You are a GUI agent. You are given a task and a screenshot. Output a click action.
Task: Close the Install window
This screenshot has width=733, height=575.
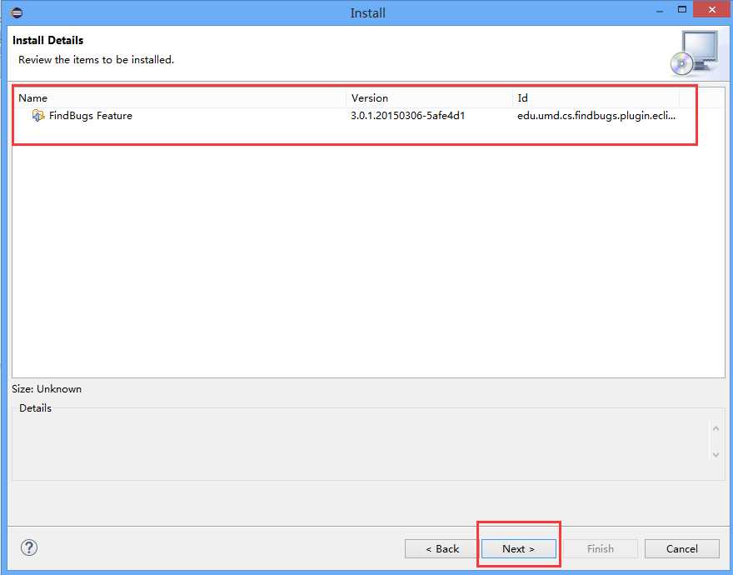point(712,10)
